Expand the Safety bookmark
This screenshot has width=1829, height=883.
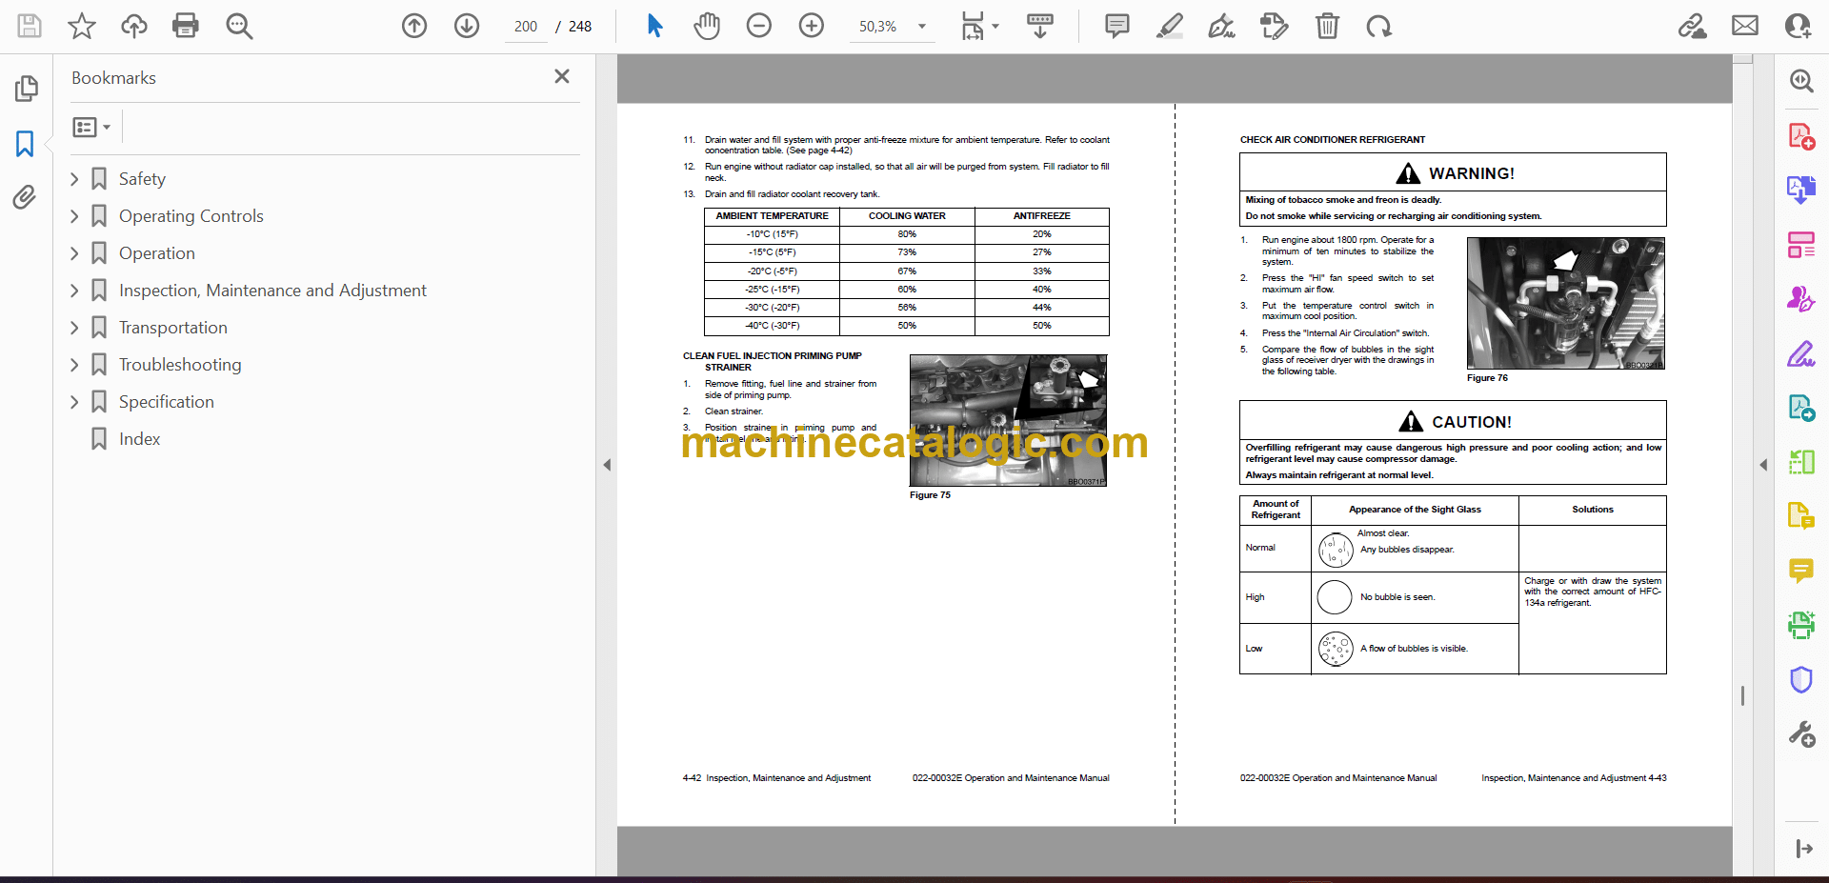pos(74,179)
